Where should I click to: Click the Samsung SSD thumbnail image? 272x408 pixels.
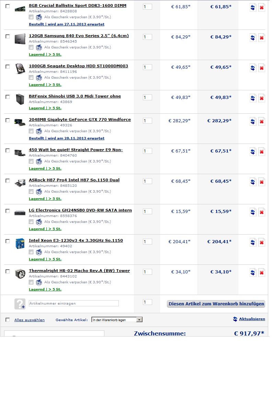(20, 38)
